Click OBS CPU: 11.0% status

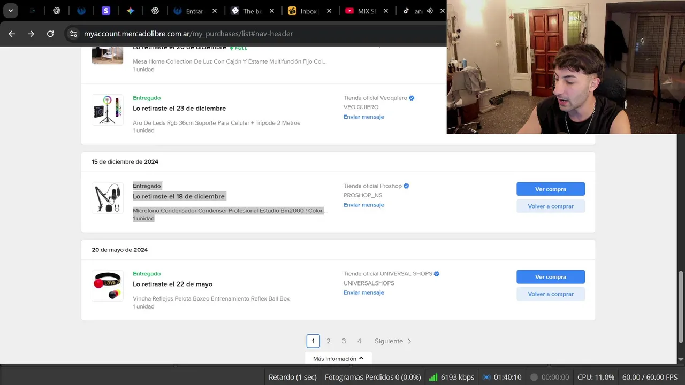click(x=596, y=377)
